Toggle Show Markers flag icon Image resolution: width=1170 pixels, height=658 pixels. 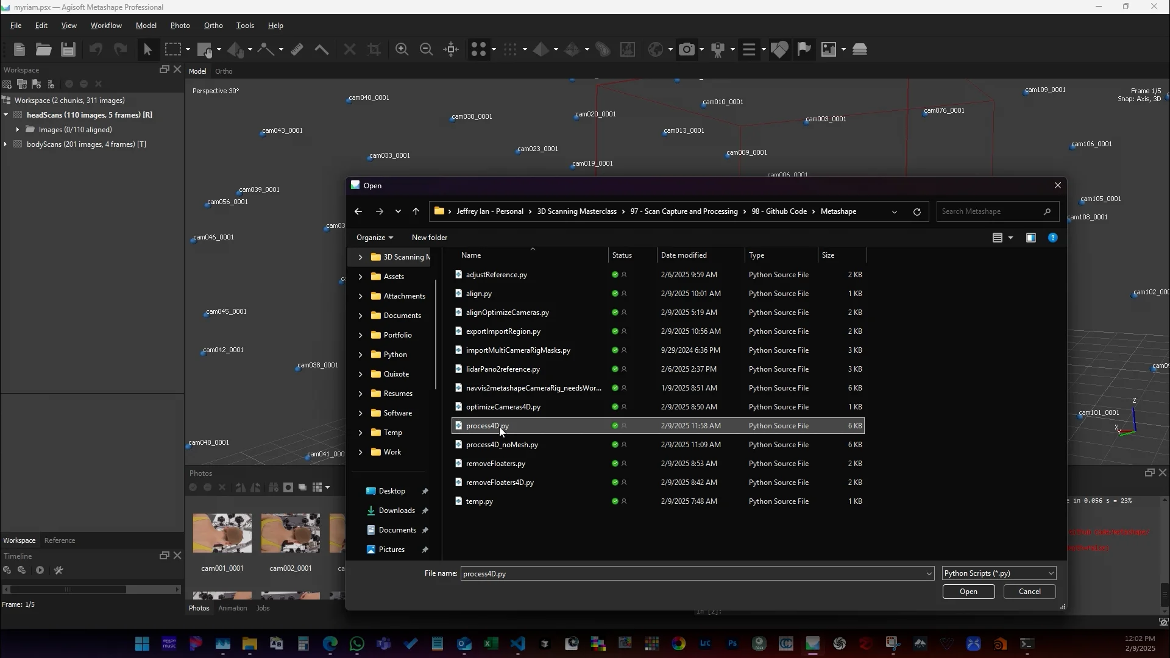tap(804, 49)
